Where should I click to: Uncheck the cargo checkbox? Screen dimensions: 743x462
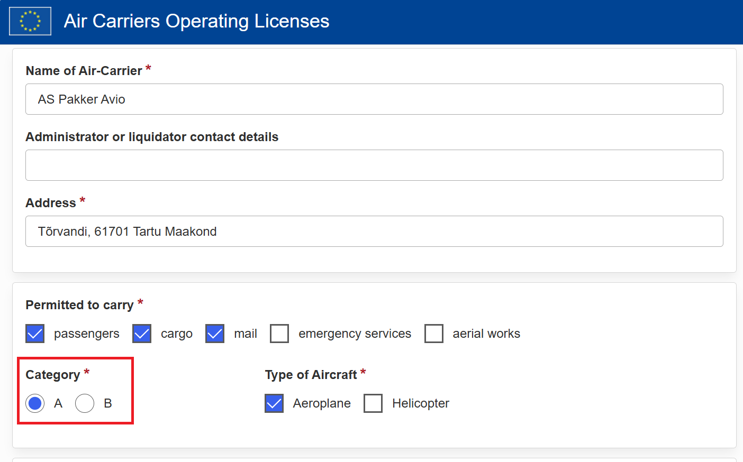[142, 334]
